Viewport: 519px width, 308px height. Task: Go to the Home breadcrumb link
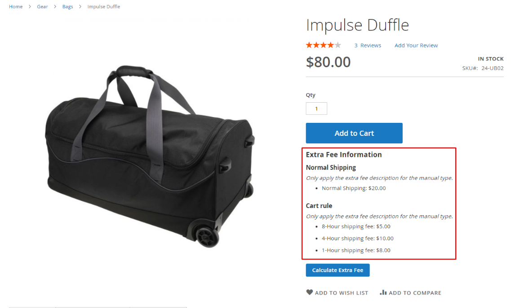[x=16, y=7]
